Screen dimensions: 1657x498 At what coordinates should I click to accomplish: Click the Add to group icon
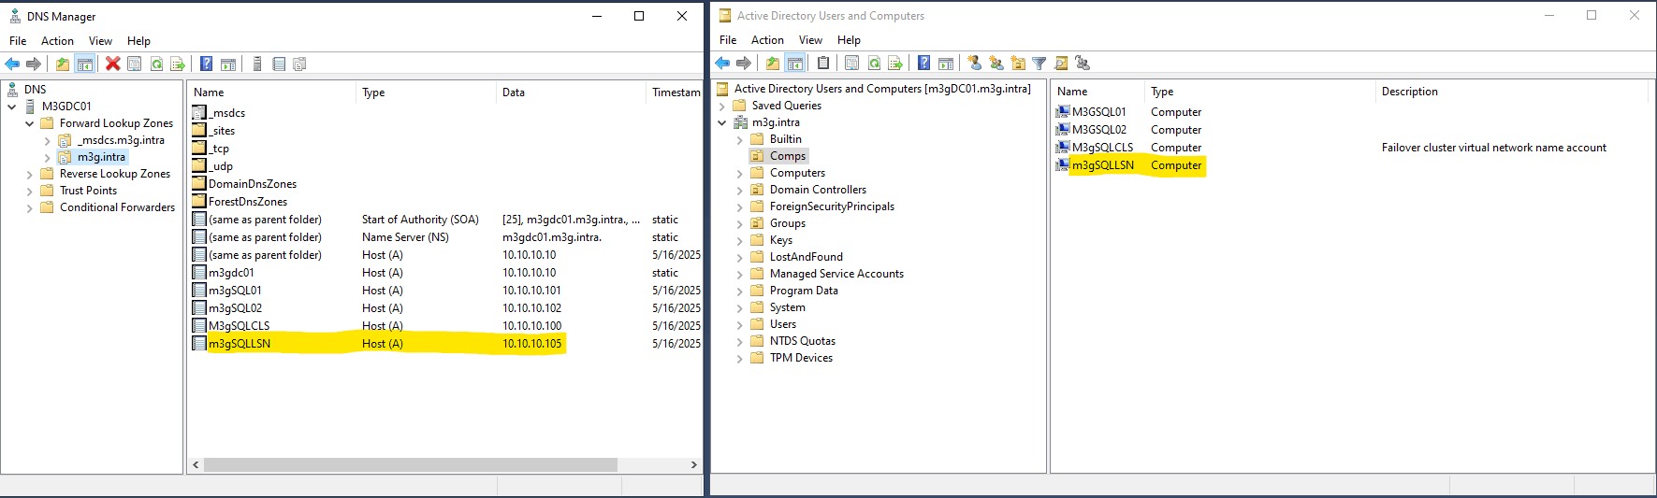[1083, 63]
